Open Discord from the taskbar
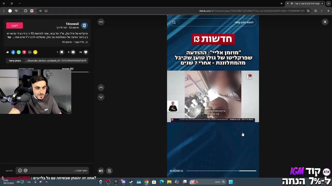 point(123,182)
